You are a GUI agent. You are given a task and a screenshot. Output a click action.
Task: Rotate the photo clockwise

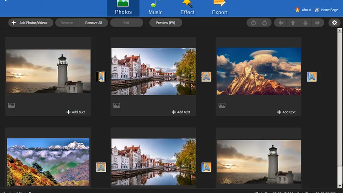pos(265,23)
